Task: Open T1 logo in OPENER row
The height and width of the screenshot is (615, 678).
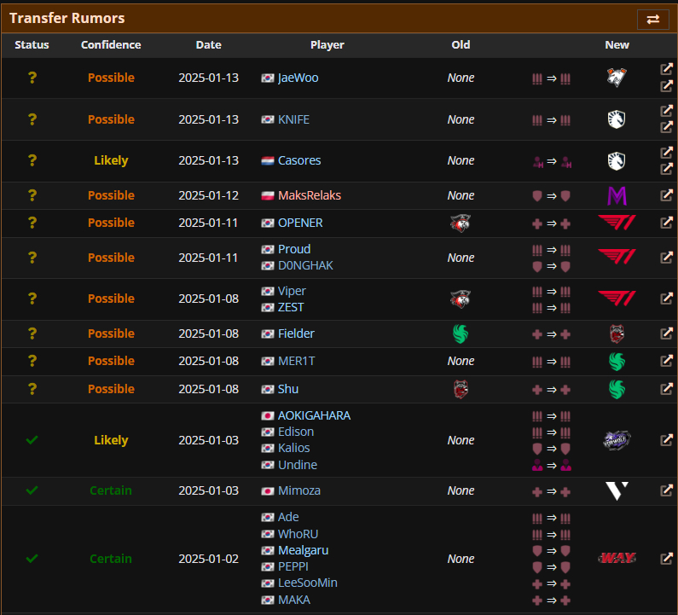Action: (x=617, y=223)
